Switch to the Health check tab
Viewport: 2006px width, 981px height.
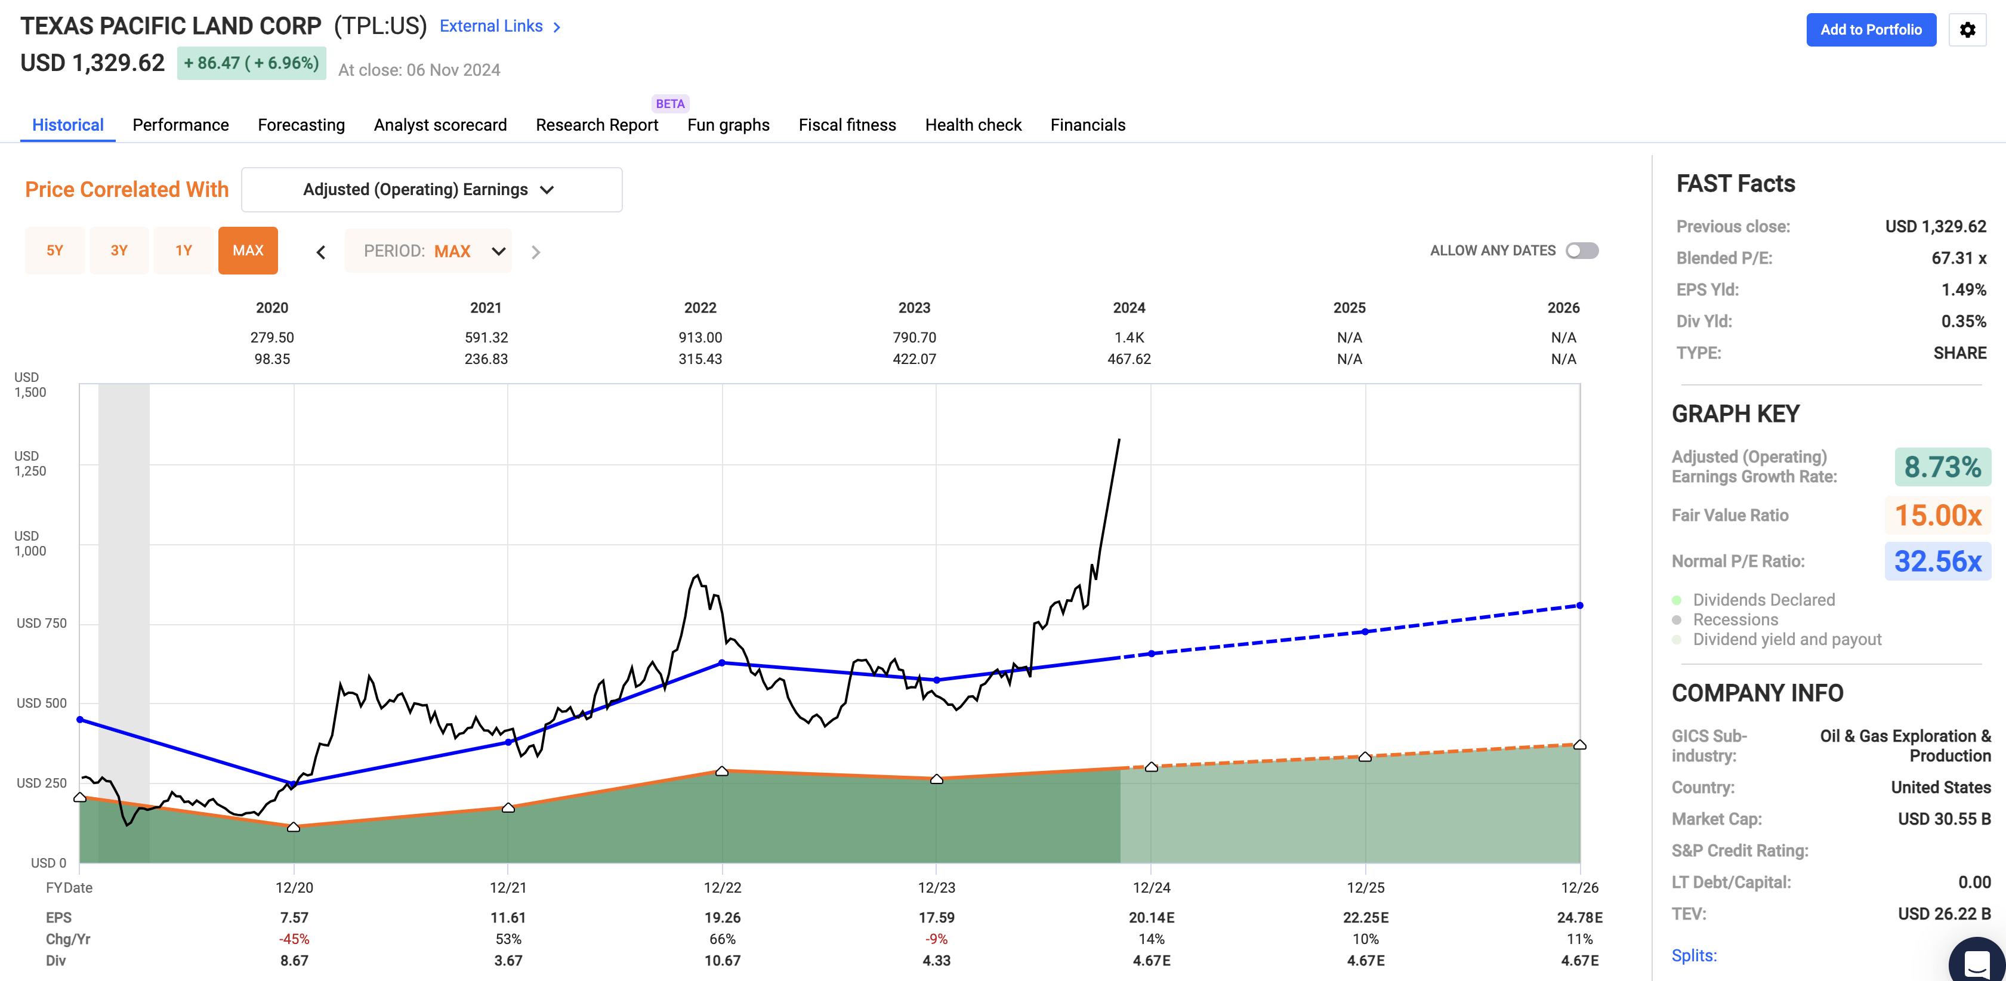click(973, 125)
